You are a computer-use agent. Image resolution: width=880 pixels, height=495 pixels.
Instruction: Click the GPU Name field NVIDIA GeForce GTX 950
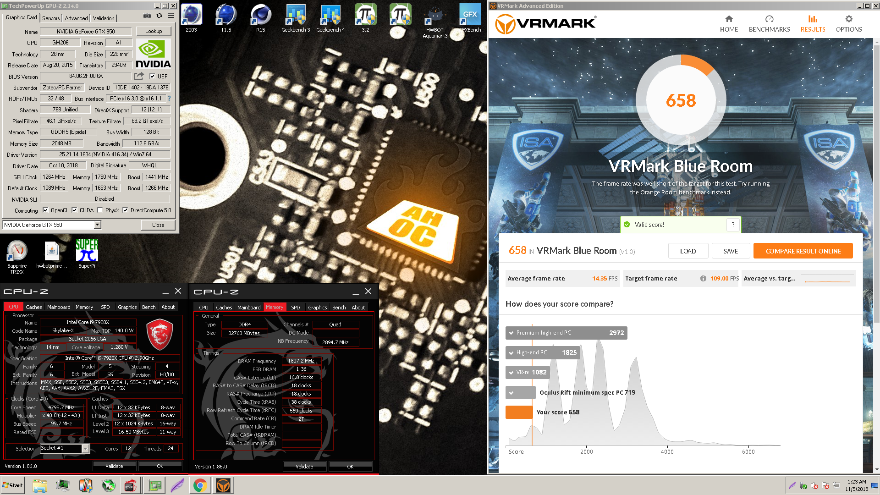[86, 32]
